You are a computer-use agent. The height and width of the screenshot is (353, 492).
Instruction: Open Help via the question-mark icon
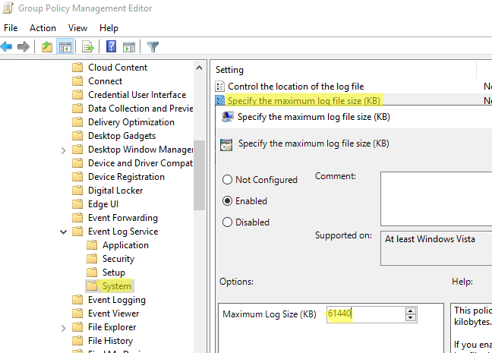pyautogui.click(x=111, y=47)
